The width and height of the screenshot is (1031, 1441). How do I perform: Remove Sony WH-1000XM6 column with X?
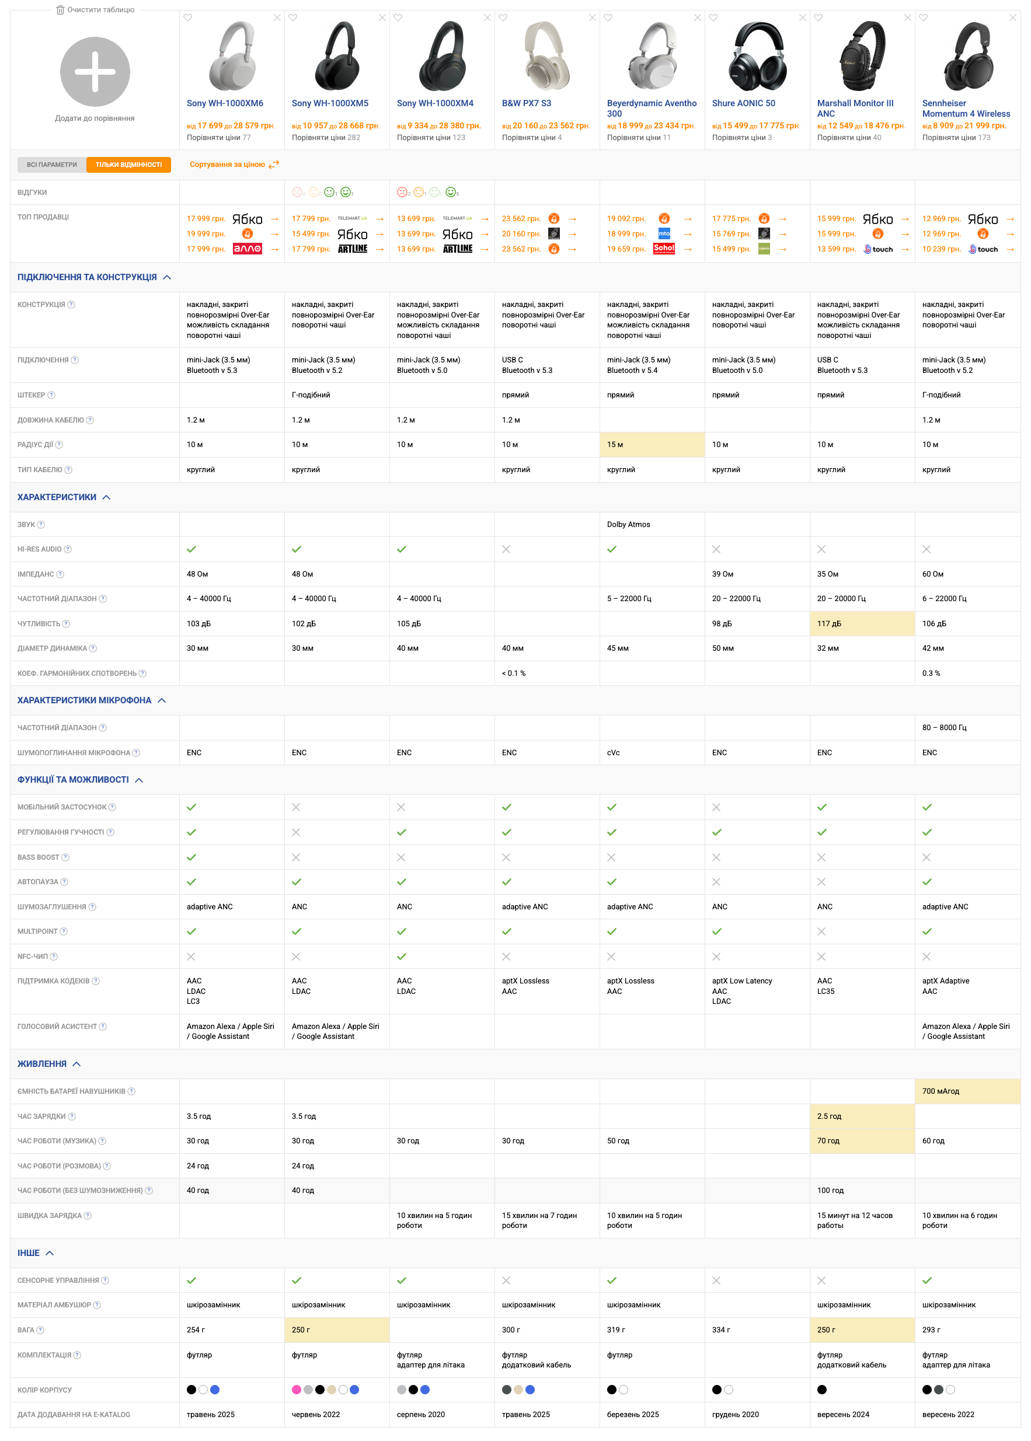point(277,18)
